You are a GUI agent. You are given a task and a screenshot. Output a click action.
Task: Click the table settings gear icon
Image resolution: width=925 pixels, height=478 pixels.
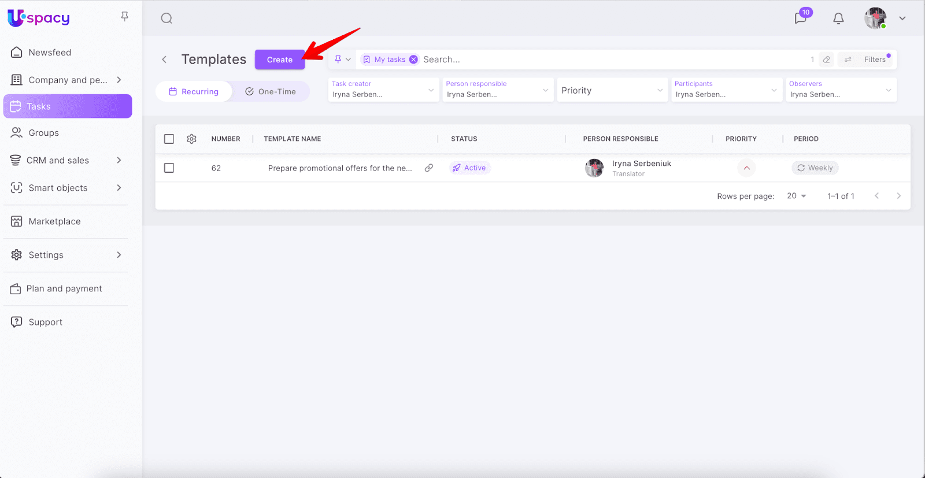pos(192,139)
